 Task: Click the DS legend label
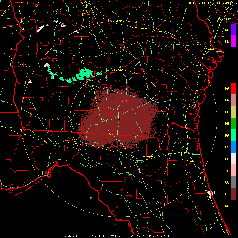[x=227, y=159]
